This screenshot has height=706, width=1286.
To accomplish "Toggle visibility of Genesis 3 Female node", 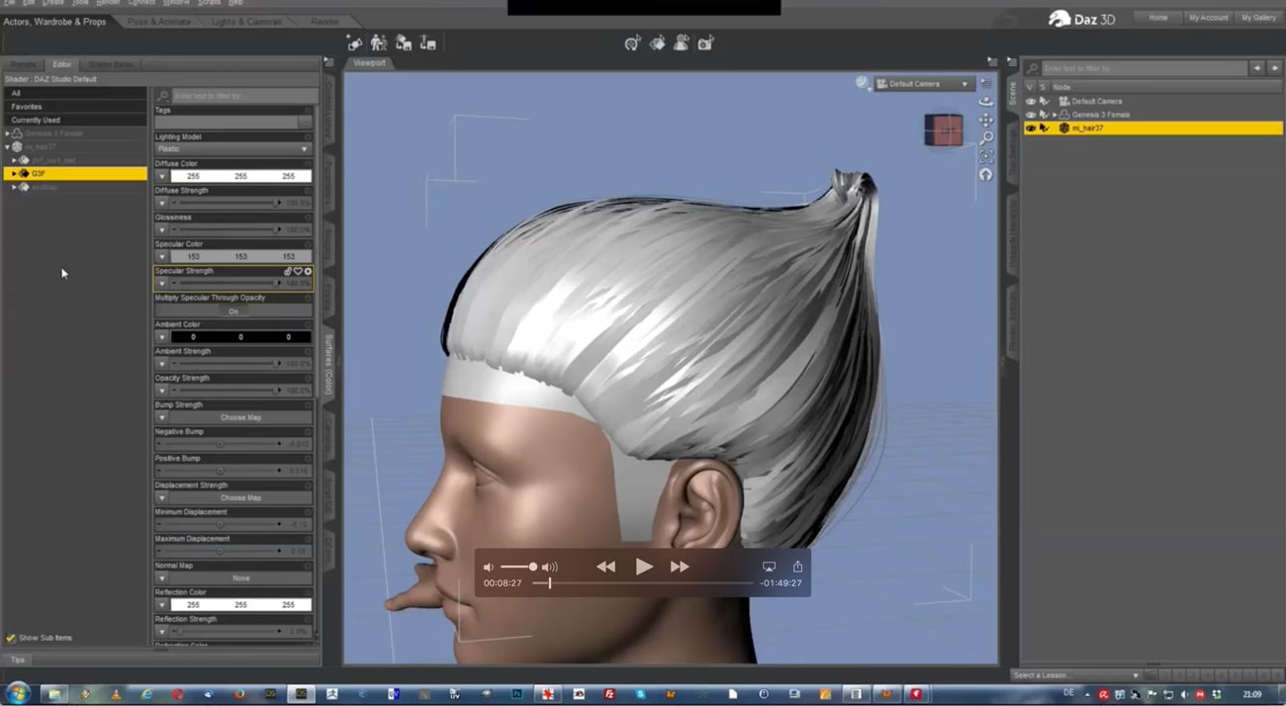I will tap(1031, 115).
